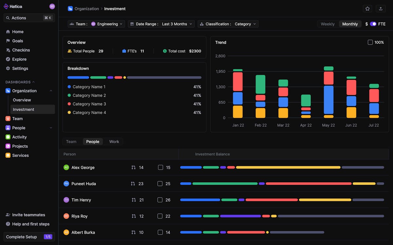Open the Checkins section

click(21, 50)
